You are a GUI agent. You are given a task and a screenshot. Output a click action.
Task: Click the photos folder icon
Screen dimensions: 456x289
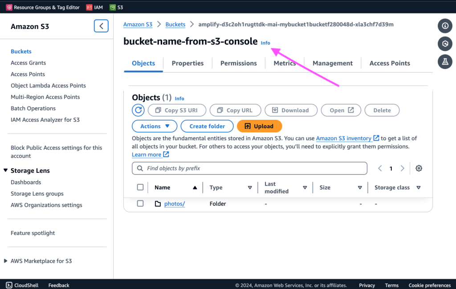point(158,204)
